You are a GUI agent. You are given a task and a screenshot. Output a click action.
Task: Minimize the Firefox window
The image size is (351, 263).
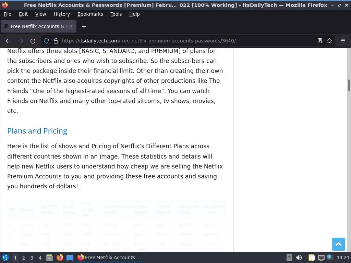[332, 5]
